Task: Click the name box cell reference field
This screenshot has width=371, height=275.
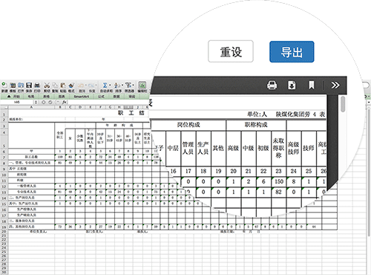Action: tap(17, 102)
